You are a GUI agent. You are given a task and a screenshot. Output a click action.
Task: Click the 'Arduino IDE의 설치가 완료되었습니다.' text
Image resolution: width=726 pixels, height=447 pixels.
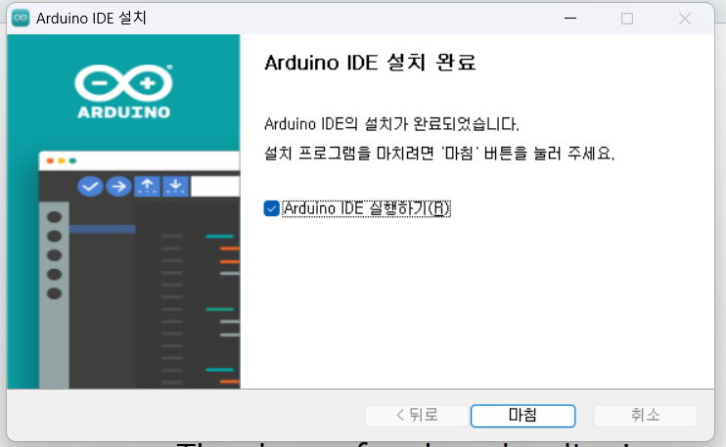pos(391,124)
